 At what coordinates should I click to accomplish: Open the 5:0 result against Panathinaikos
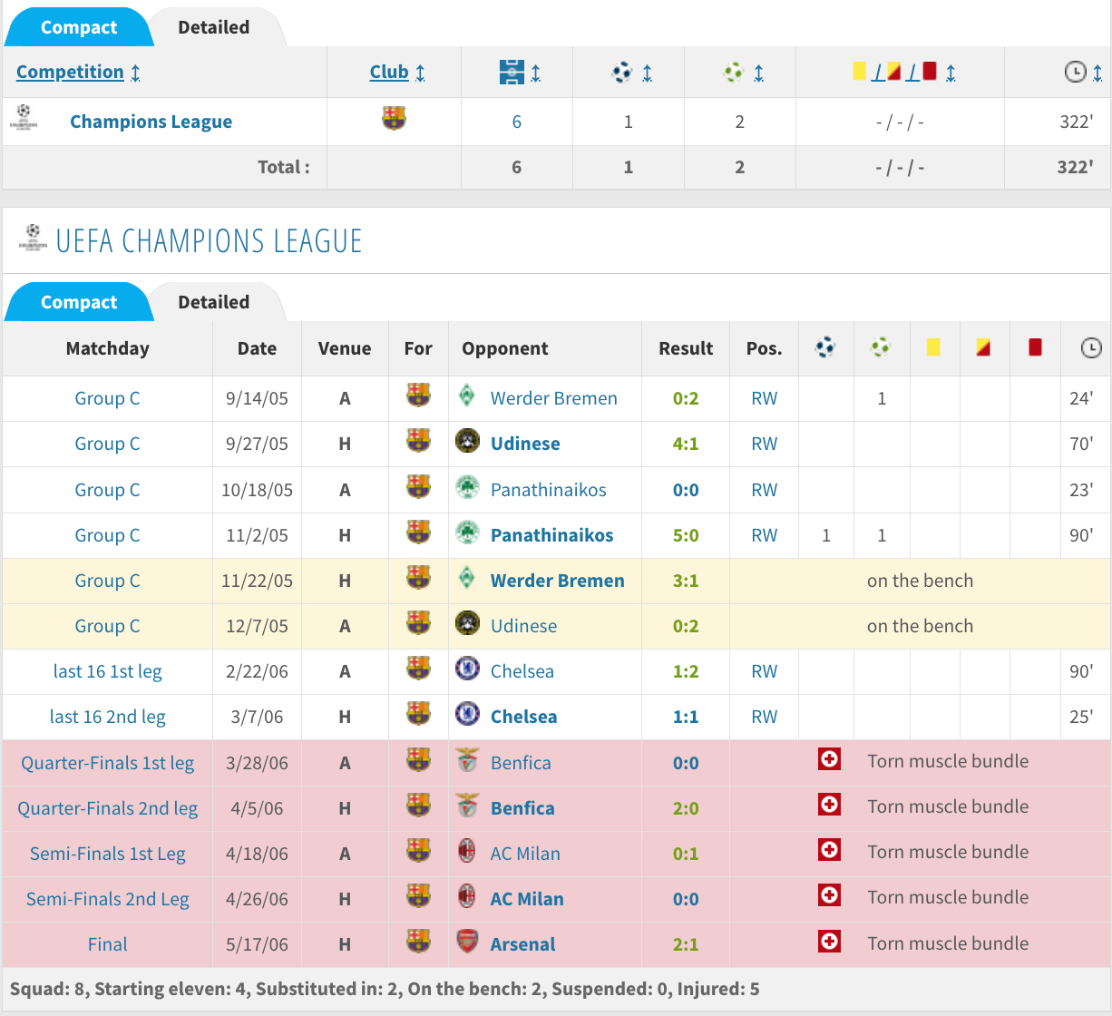686,535
